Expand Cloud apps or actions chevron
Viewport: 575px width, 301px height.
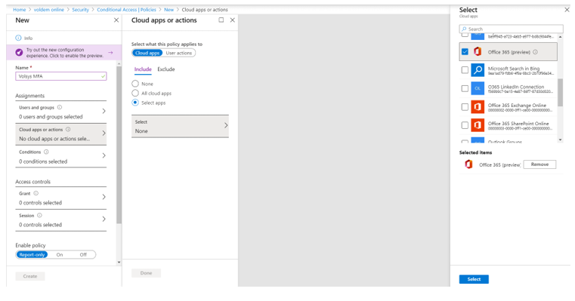click(104, 133)
